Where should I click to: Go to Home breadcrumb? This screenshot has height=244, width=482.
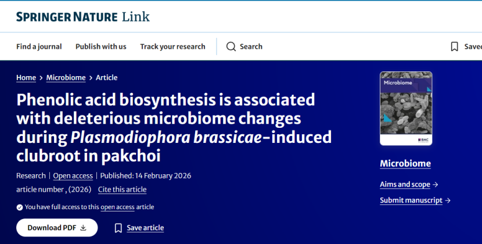(26, 78)
